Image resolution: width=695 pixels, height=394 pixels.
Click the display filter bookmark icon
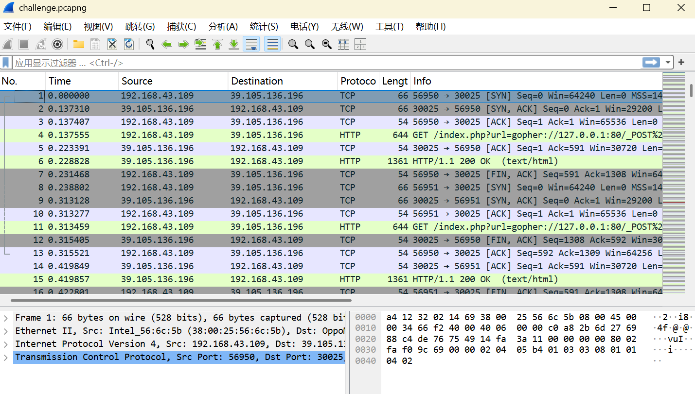(6, 63)
